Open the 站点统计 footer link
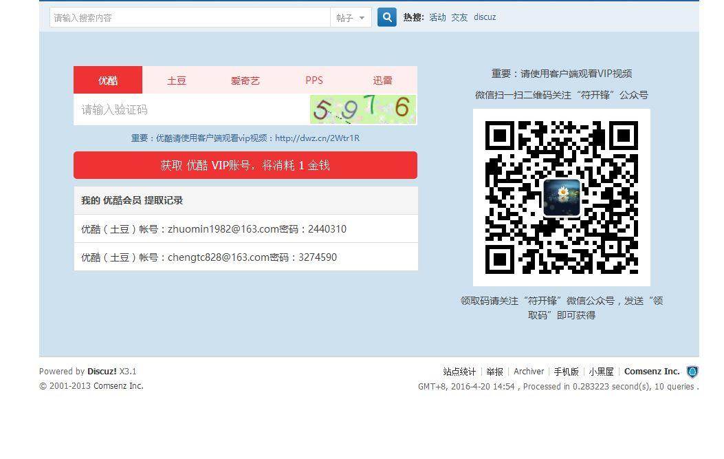724x459 pixels. pyautogui.click(x=459, y=372)
